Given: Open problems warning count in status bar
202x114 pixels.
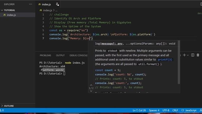Looking at the screenshot, I should click(2, 111).
